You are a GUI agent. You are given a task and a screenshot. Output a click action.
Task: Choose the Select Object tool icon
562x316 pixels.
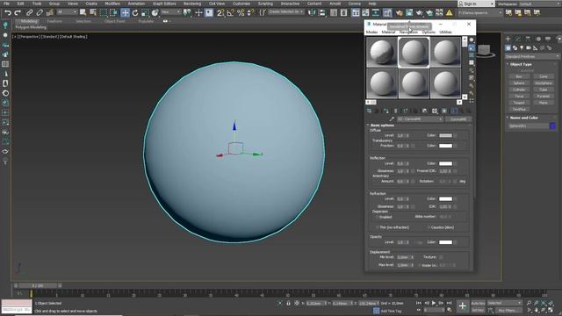click(83, 13)
